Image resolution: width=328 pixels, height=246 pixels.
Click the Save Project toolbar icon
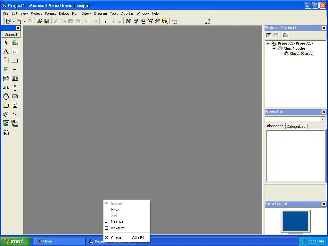(x=47, y=21)
